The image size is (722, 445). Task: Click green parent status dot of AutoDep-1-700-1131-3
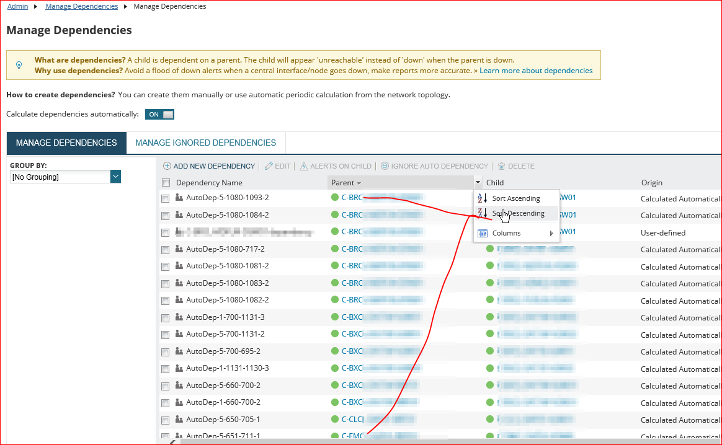tap(335, 317)
